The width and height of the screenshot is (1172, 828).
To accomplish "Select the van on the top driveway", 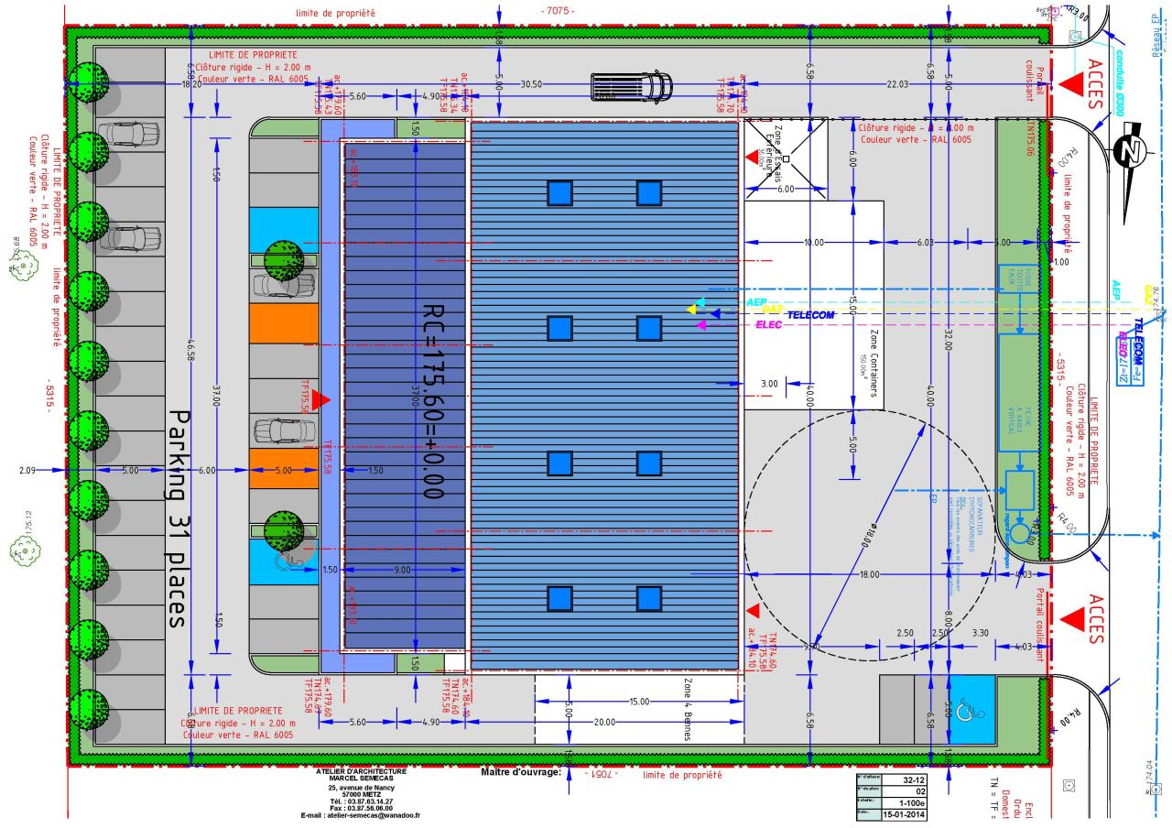I will coord(631,86).
